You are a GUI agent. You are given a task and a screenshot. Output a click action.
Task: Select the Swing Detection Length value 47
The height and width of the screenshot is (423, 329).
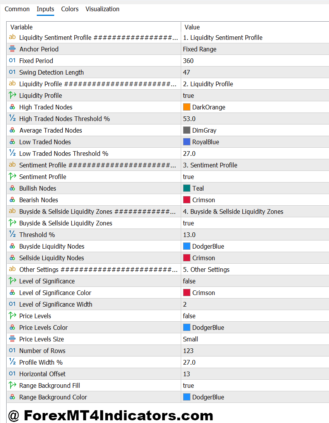tap(187, 72)
